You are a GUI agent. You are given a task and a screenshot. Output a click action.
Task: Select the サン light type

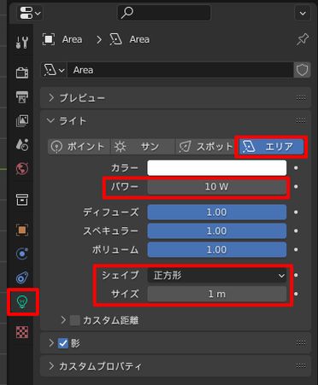(x=143, y=147)
